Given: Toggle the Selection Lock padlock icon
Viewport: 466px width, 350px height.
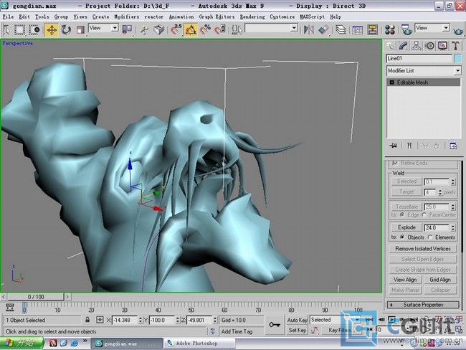Looking at the screenshot, I should (87, 320).
